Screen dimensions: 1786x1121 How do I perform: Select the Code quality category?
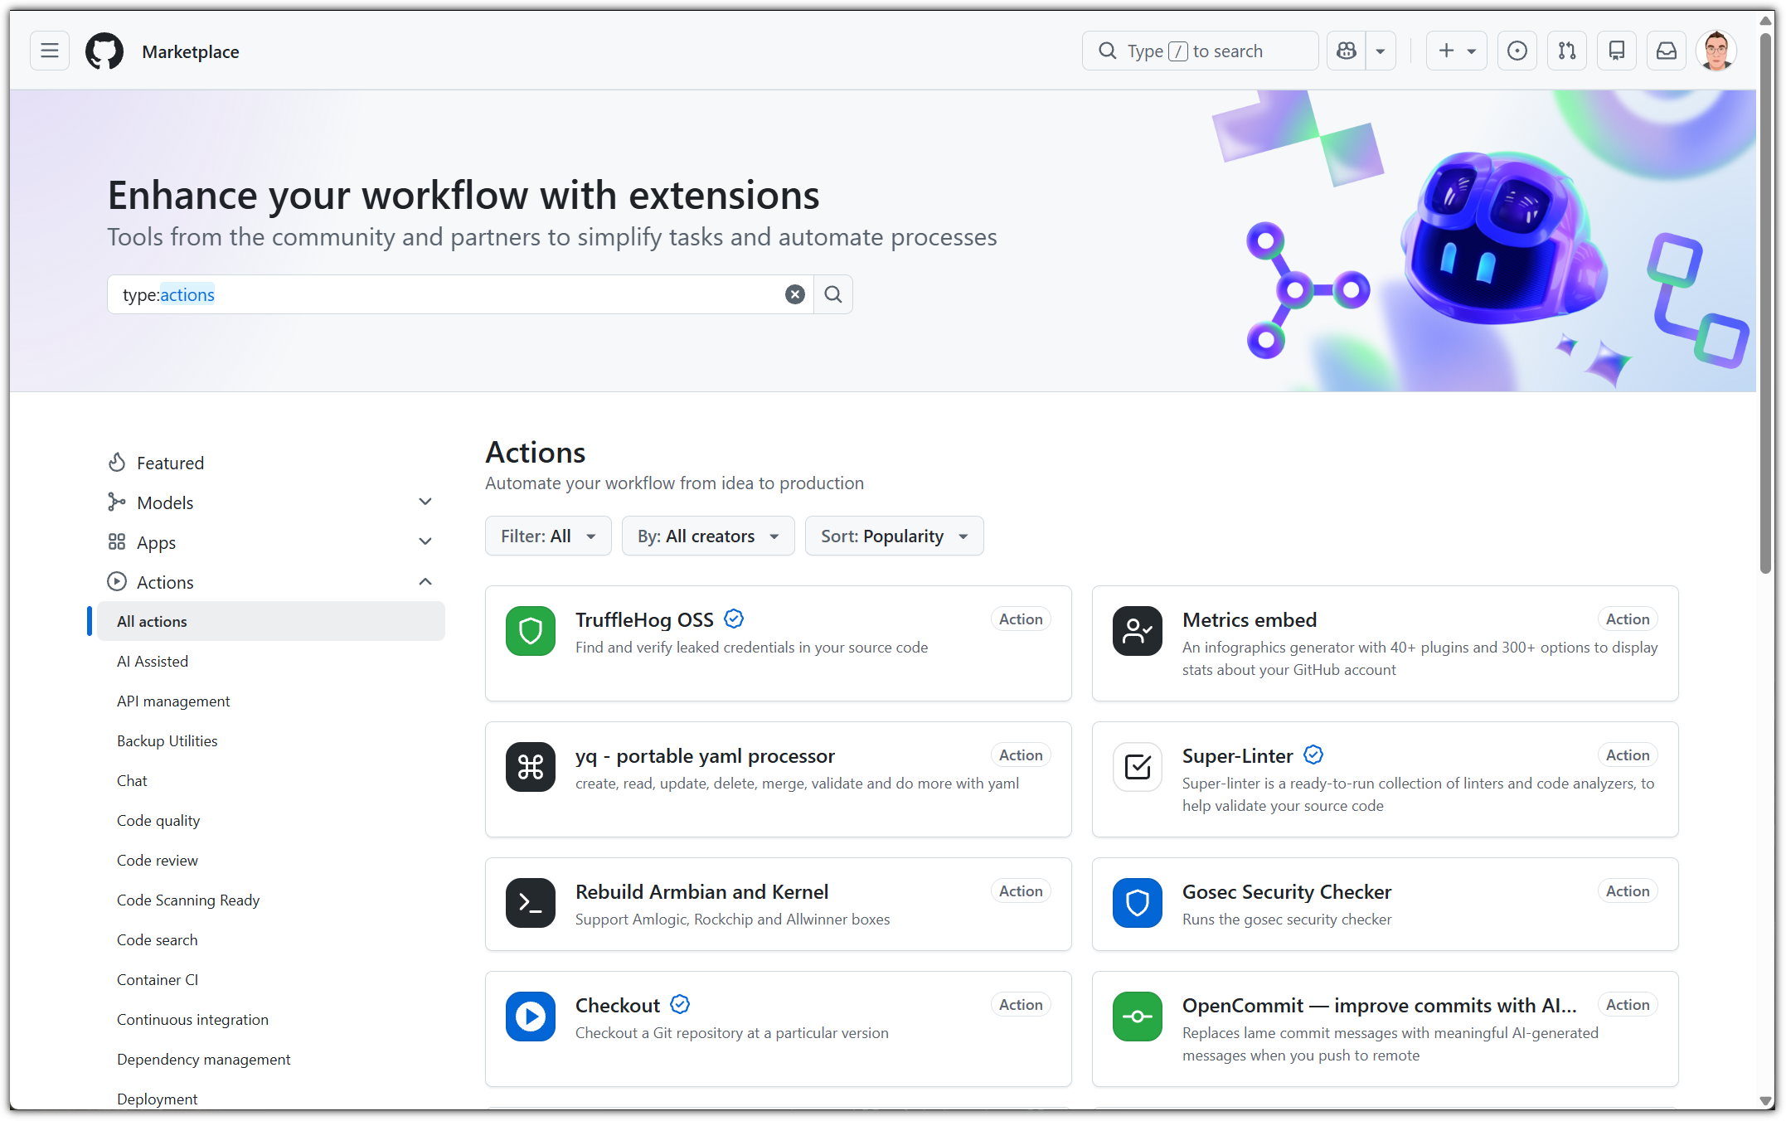158,821
